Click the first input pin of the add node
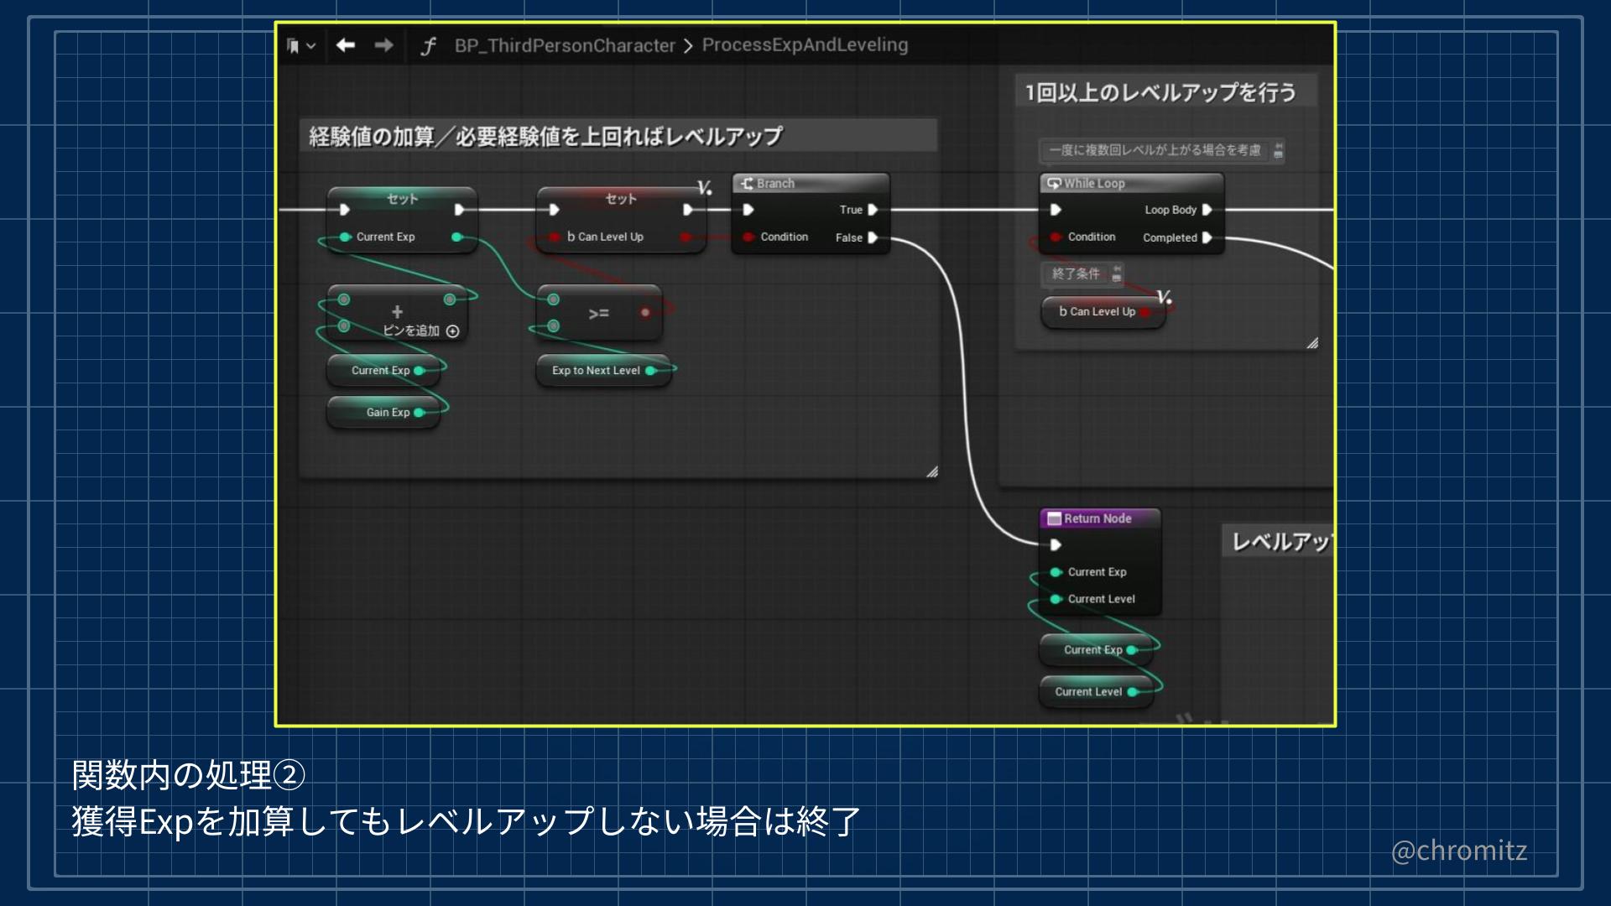Screen dimensions: 1611x906 344,299
